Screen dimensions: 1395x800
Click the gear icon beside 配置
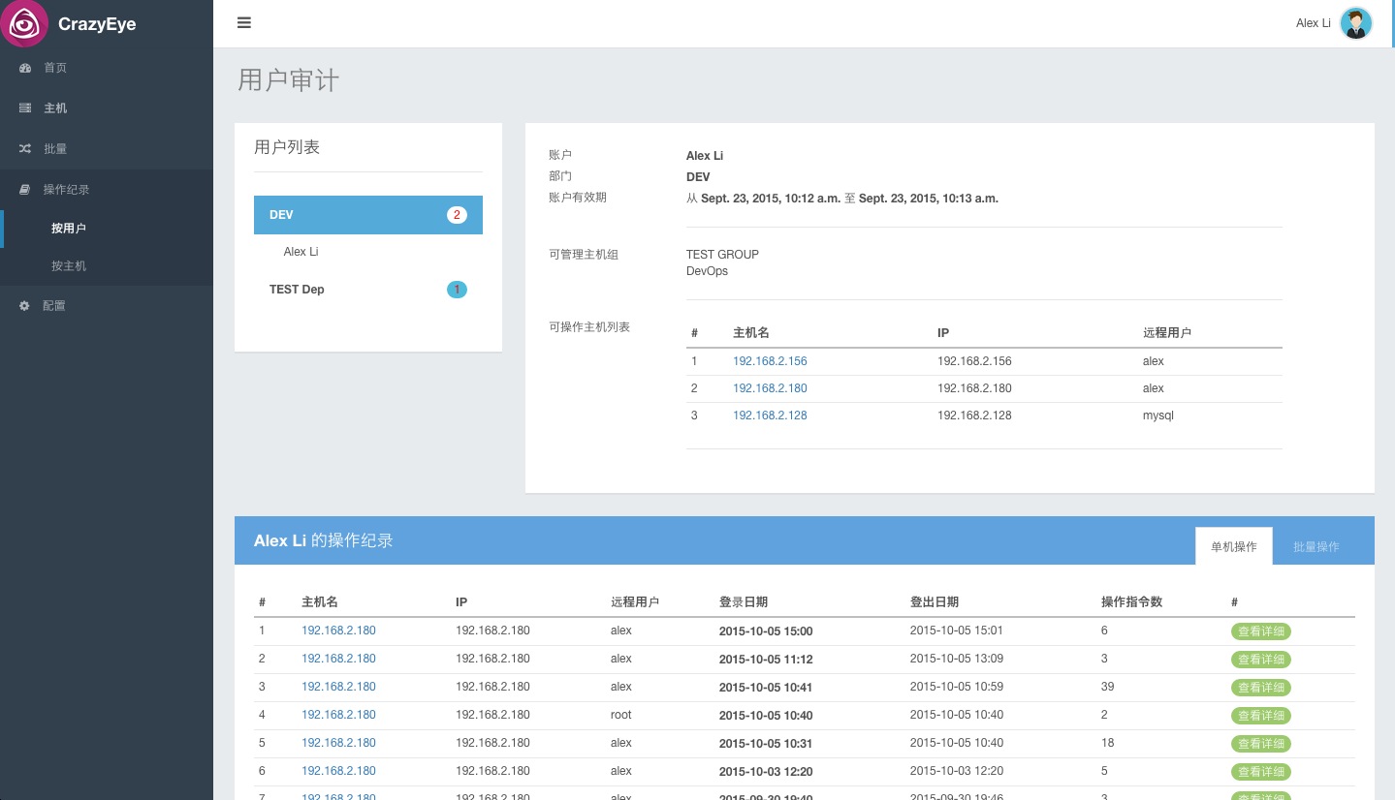click(26, 306)
